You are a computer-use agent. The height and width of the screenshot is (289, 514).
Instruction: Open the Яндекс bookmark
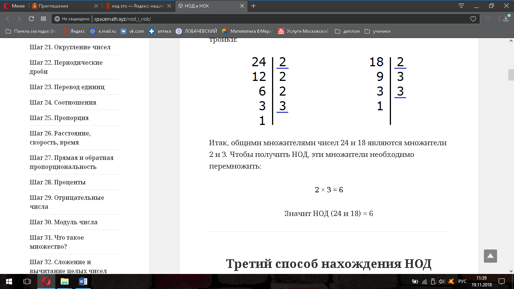coord(74,31)
